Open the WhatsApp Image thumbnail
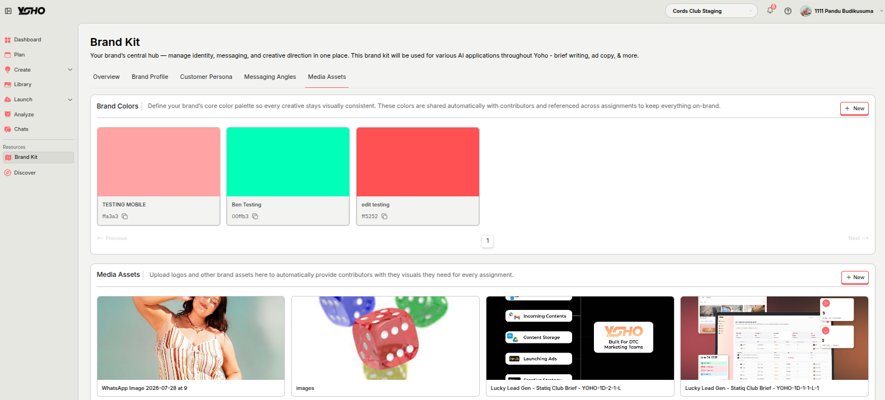 point(191,338)
